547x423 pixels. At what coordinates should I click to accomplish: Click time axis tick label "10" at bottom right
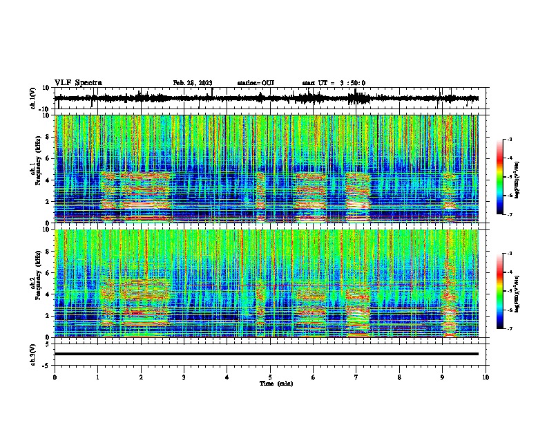click(x=486, y=377)
